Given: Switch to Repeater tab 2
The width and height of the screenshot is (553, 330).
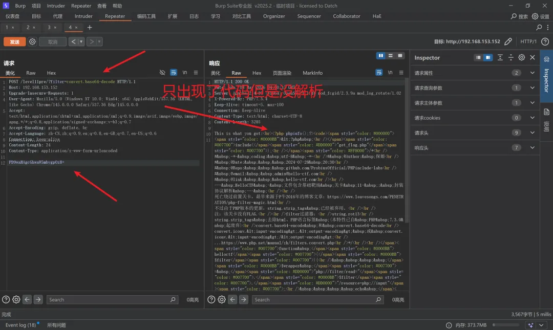Looking at the screenshot, I should [28, 27].
